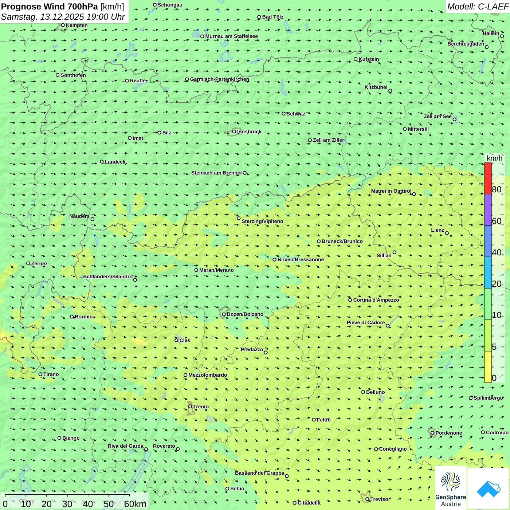Click the Bozen/Bolzano city label
The image size is (510, 510).
point(245,314)
